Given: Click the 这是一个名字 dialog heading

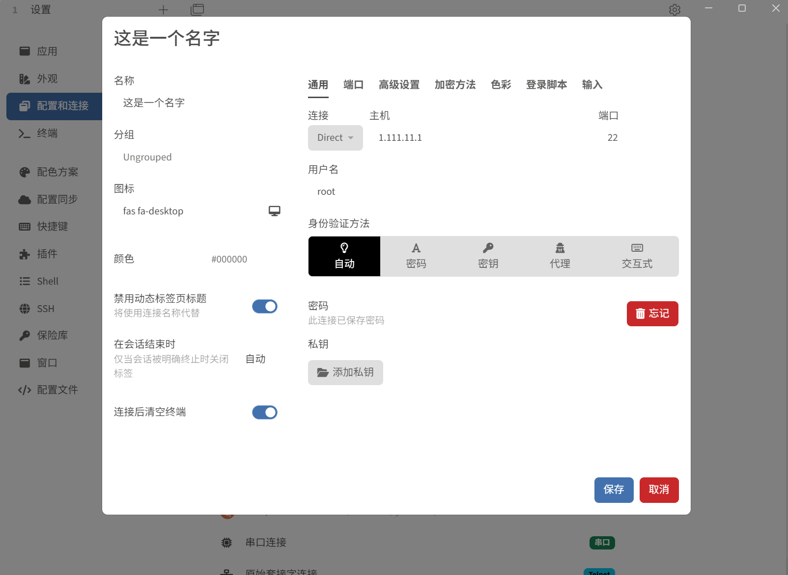Looking at the screenshot, I should pyautogui.click(x=167, y=38).
